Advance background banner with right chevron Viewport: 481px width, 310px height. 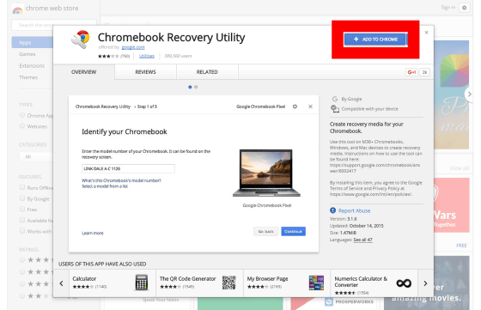tap(469, 94)
